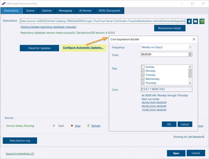
Task: Click the folder icon beside Destination field
Action: 196,21
